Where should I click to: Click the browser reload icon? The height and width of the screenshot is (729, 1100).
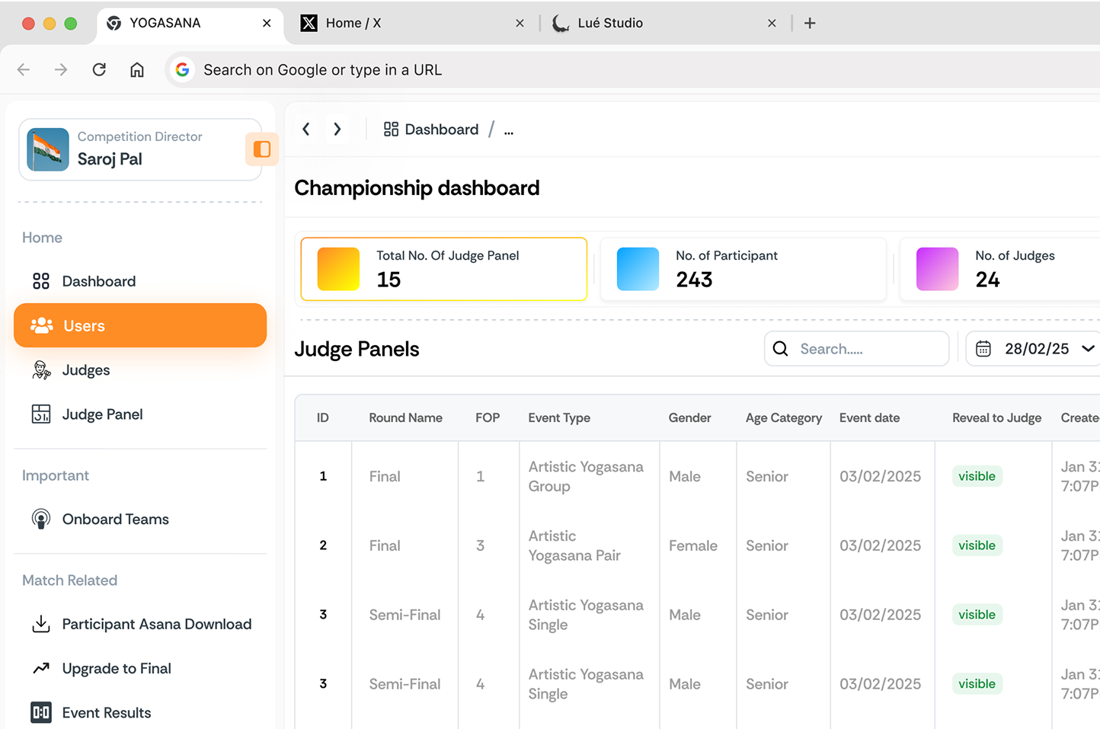click(x=99, y=70)
